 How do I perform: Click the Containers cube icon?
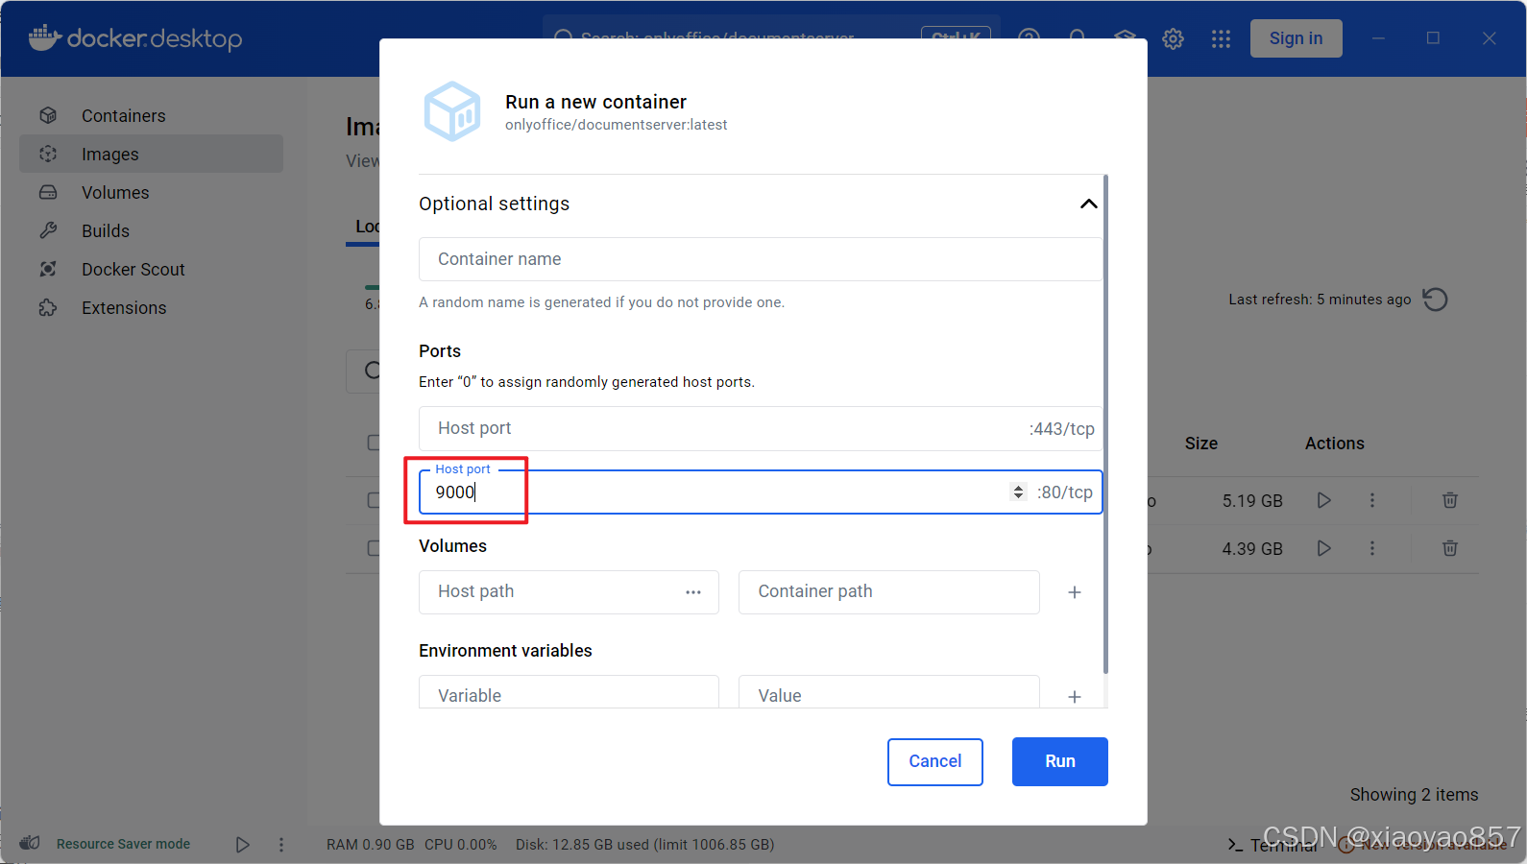point(48,115)
